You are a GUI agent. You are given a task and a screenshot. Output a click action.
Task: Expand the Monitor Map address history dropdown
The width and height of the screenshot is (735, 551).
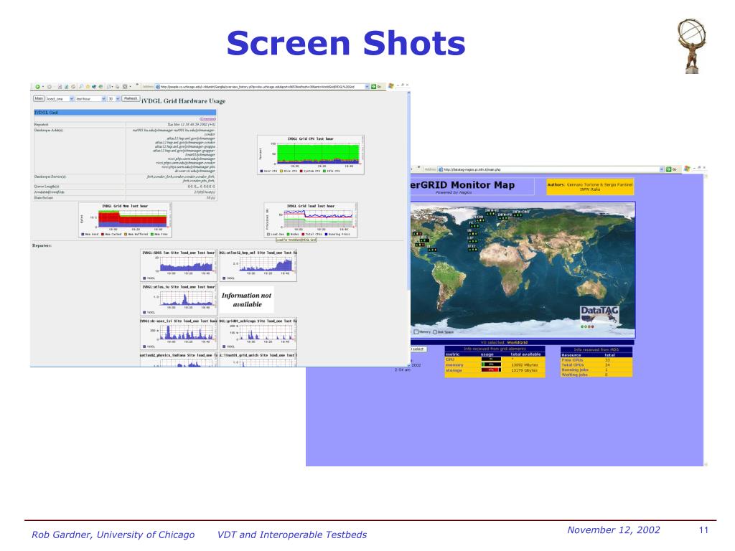[662, 169]
